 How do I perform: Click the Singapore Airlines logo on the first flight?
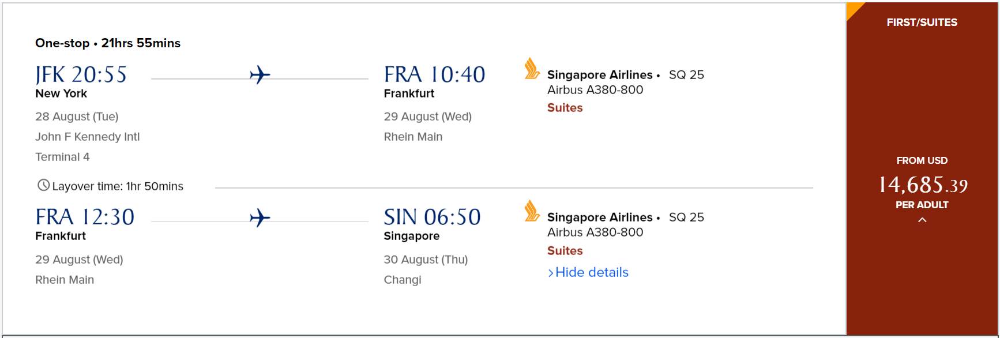[x=532, y=69]
